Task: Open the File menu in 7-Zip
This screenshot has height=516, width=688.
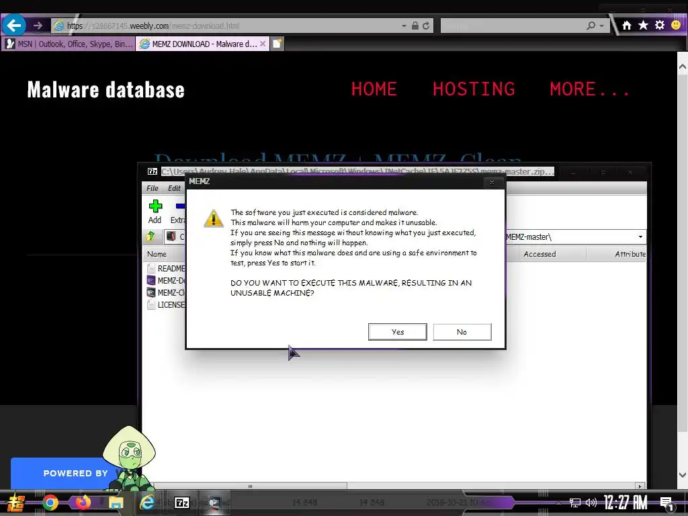Action: [x=153, y=188]
